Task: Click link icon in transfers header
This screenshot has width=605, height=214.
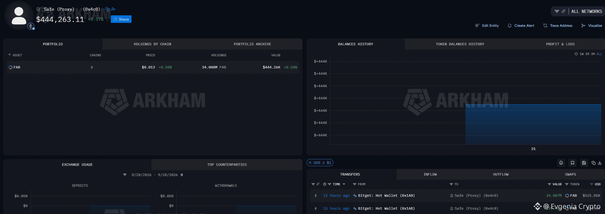Action: [318, 184]
